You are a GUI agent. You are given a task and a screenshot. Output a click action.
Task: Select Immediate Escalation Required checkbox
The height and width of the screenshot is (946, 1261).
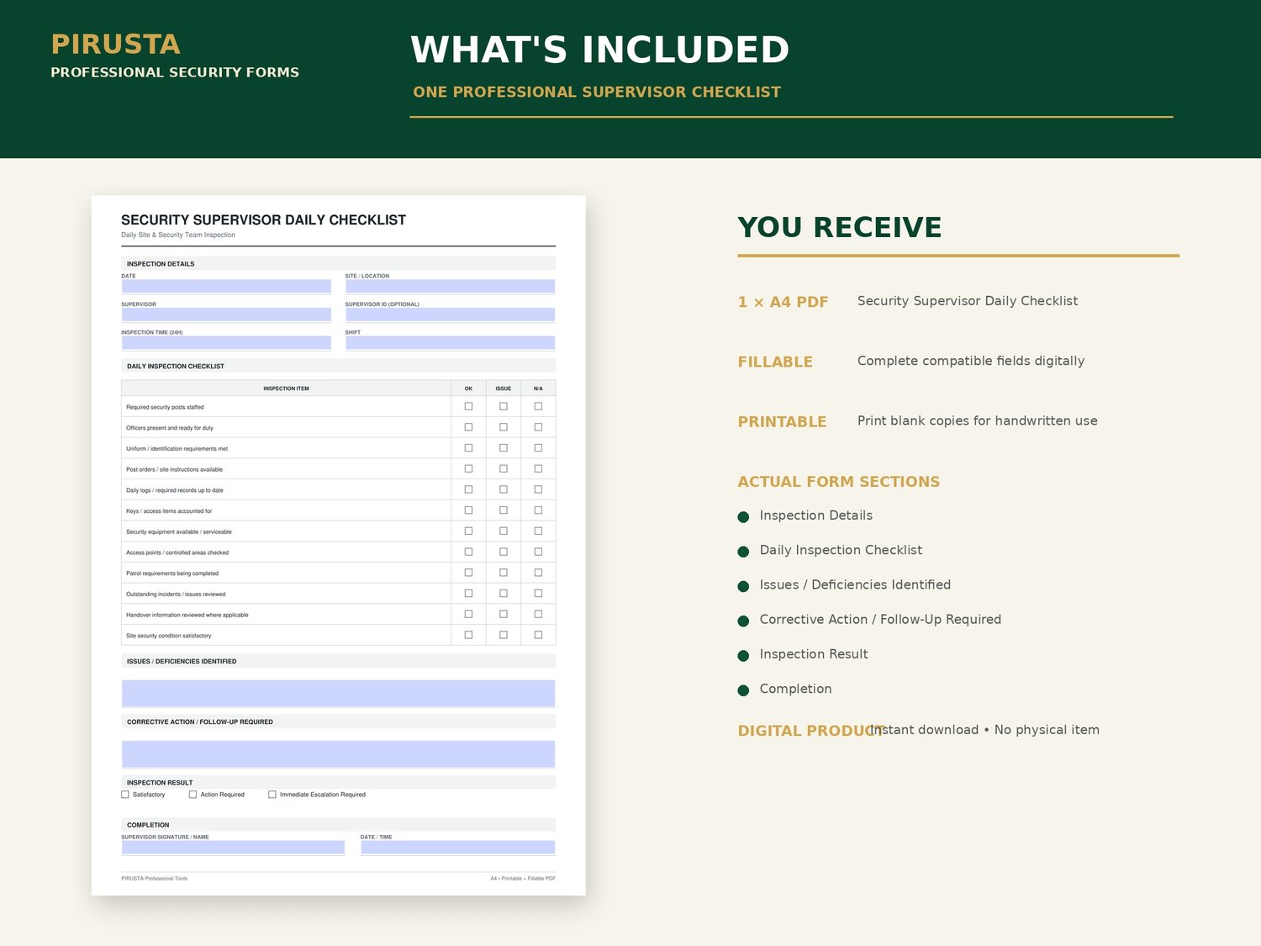(x=272, y=794)
